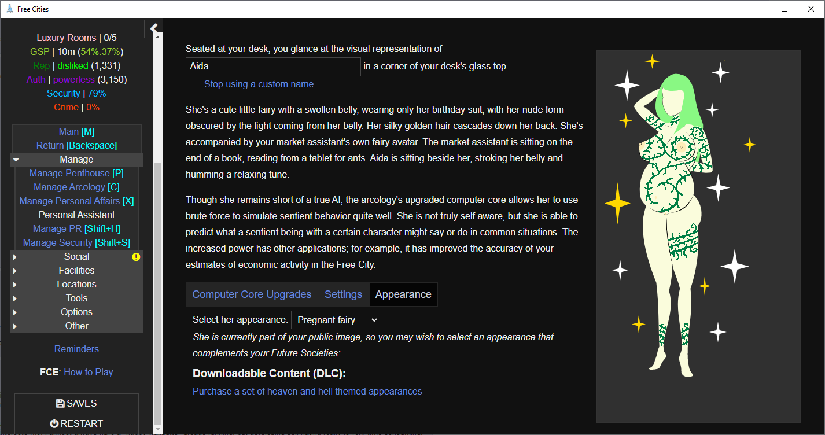Click the sidebar vertical scrollbar

point(157,289)
